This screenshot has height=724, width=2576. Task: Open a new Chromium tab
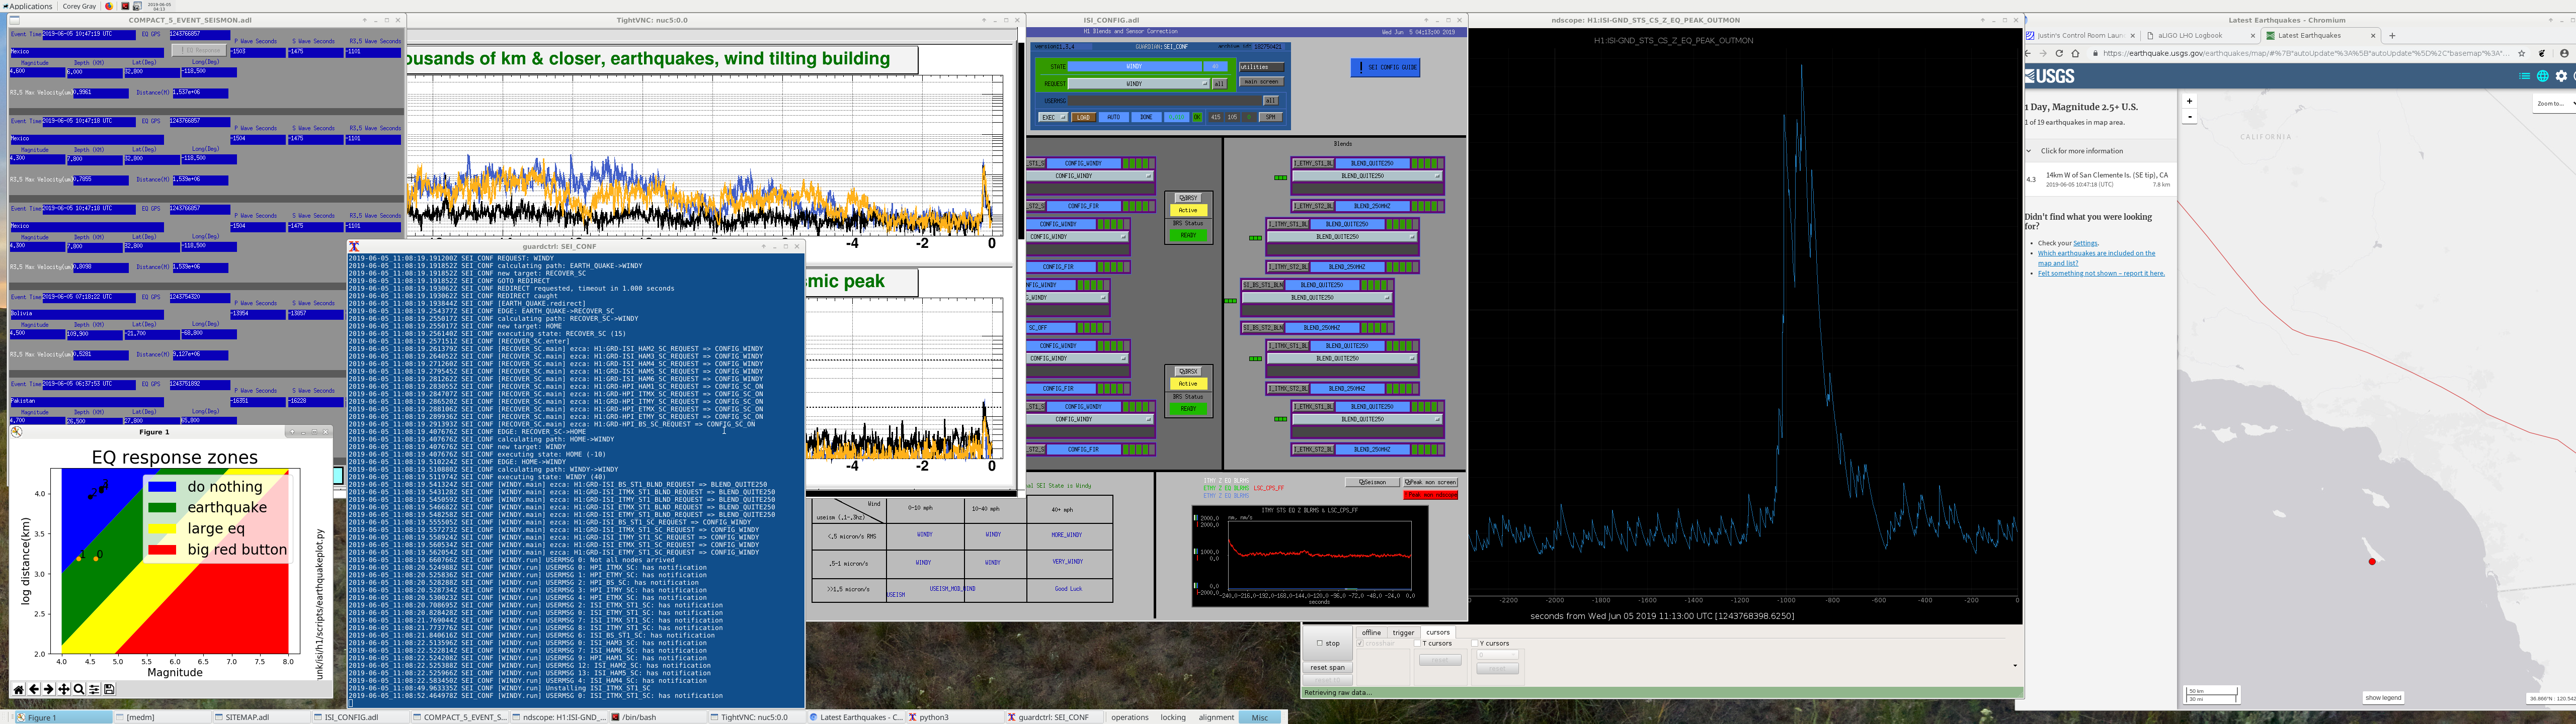click(x=2392, y=35)
